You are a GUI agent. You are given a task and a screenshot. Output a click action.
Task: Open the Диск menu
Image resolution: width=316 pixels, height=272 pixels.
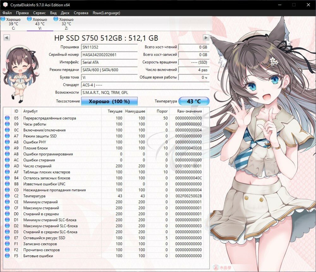pos(65,13)
